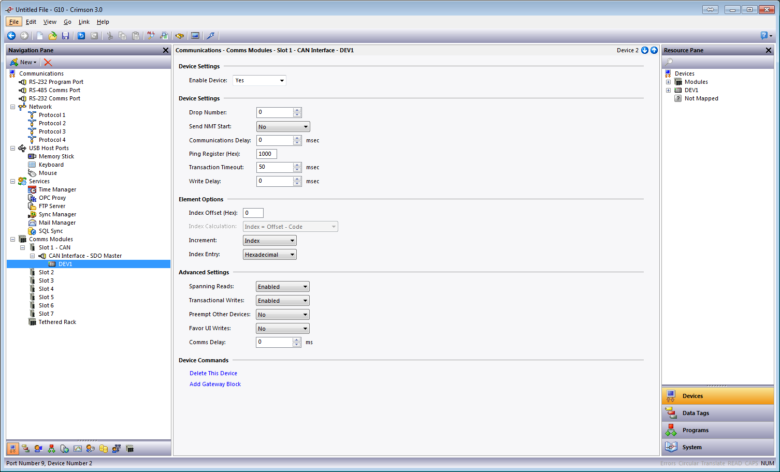Click the New File toolbar icon
The height and width of the screenshot is (472, 780).
point(39,36)
